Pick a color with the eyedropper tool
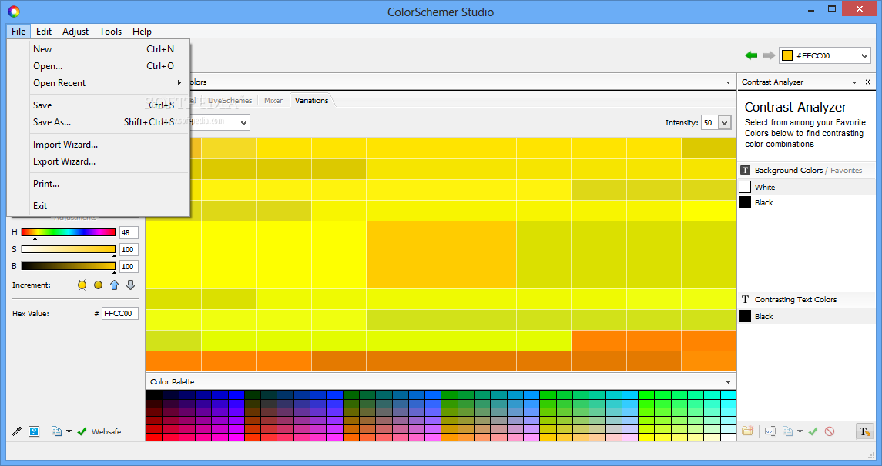 point(17,431)
